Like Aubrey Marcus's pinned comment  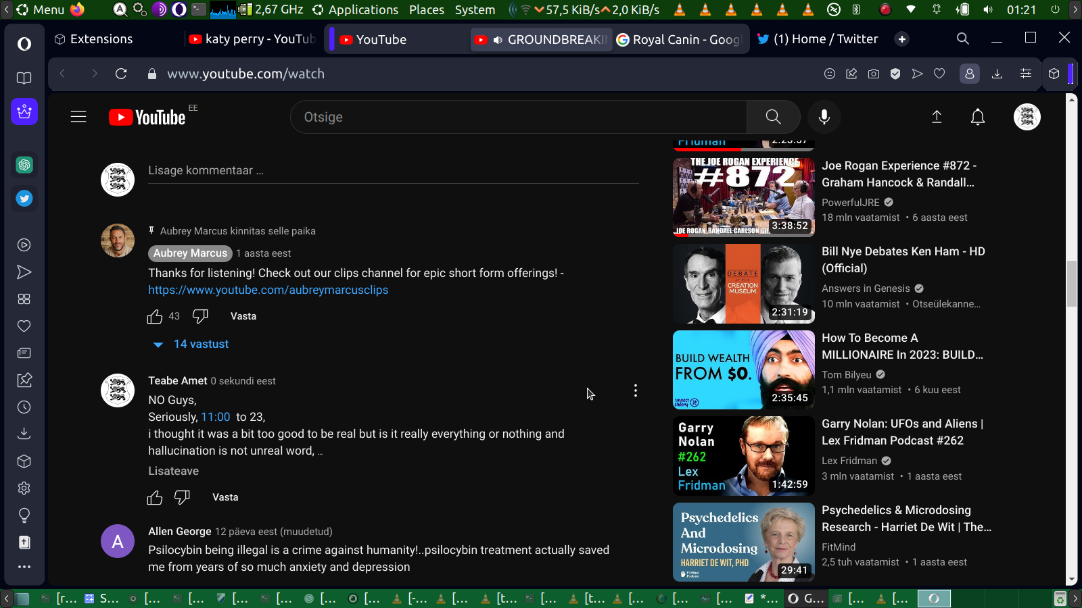coord(155,316)
